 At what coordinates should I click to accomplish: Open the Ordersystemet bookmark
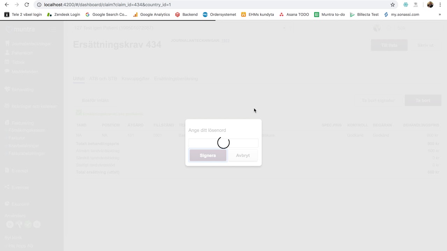(x=220, y=15)
